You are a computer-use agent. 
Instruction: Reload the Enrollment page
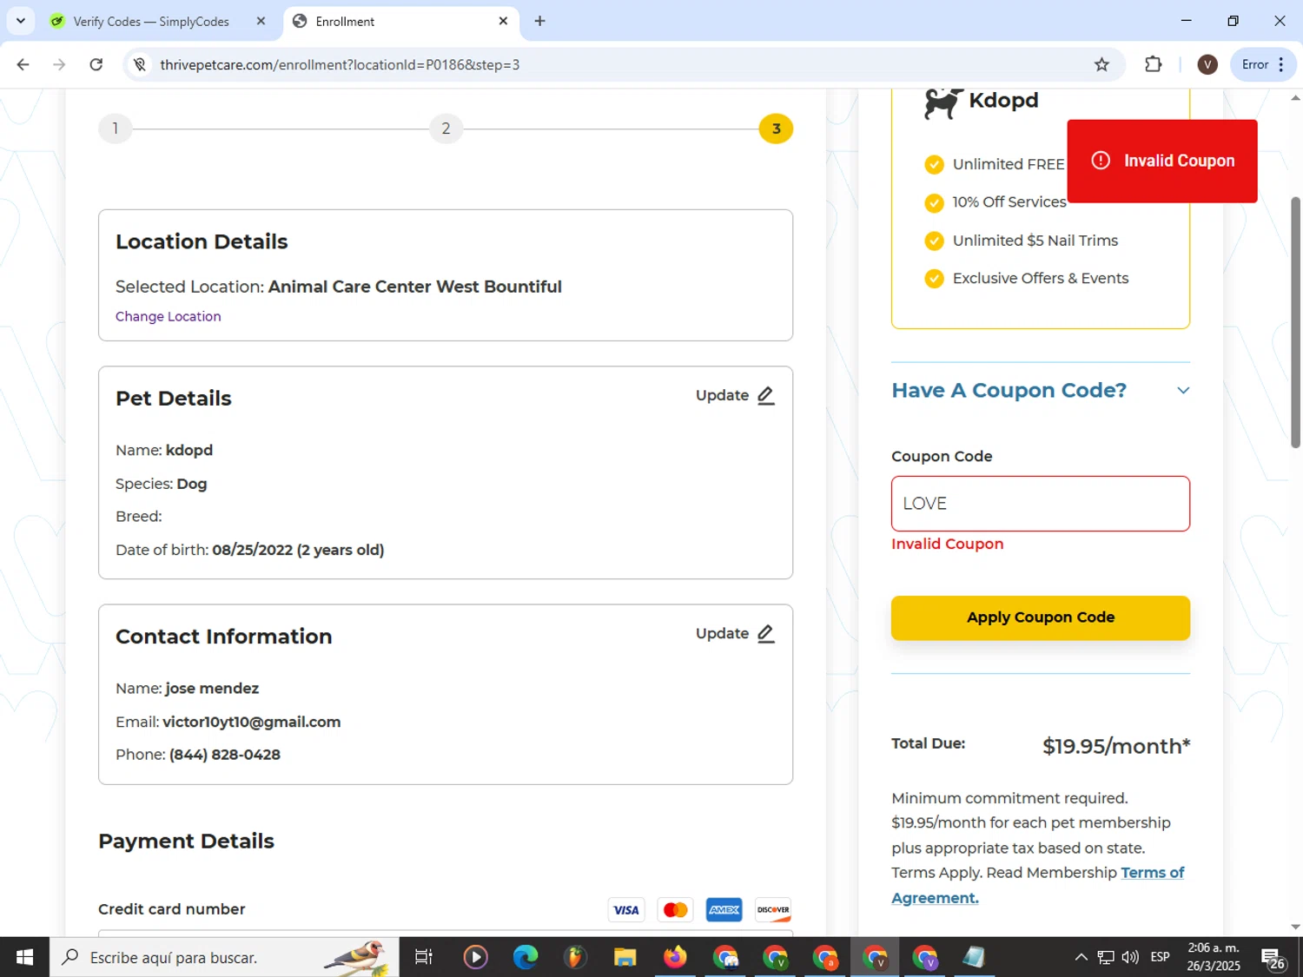click(96, 64)
